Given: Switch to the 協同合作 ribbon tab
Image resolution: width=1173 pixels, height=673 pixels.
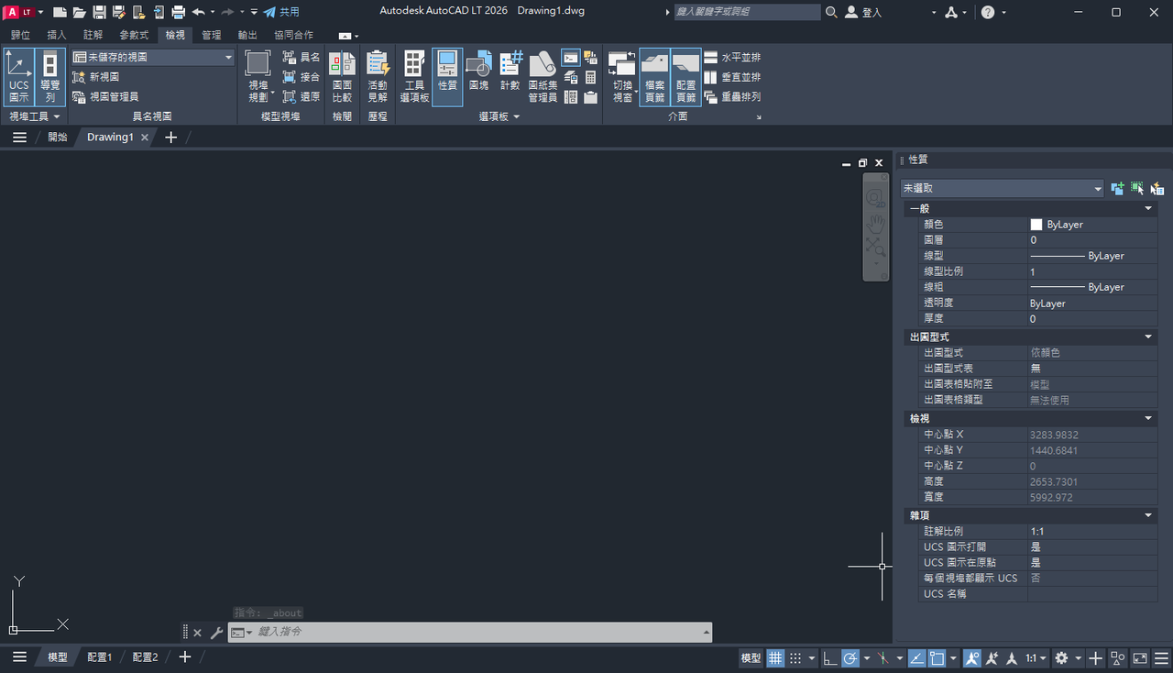Looking at the screenshot, I should tap(293, 35).
